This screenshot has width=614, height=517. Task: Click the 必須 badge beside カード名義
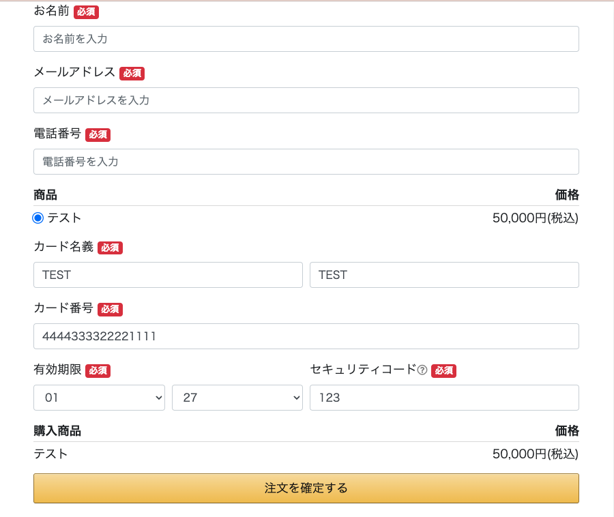[x=110, y=248]
